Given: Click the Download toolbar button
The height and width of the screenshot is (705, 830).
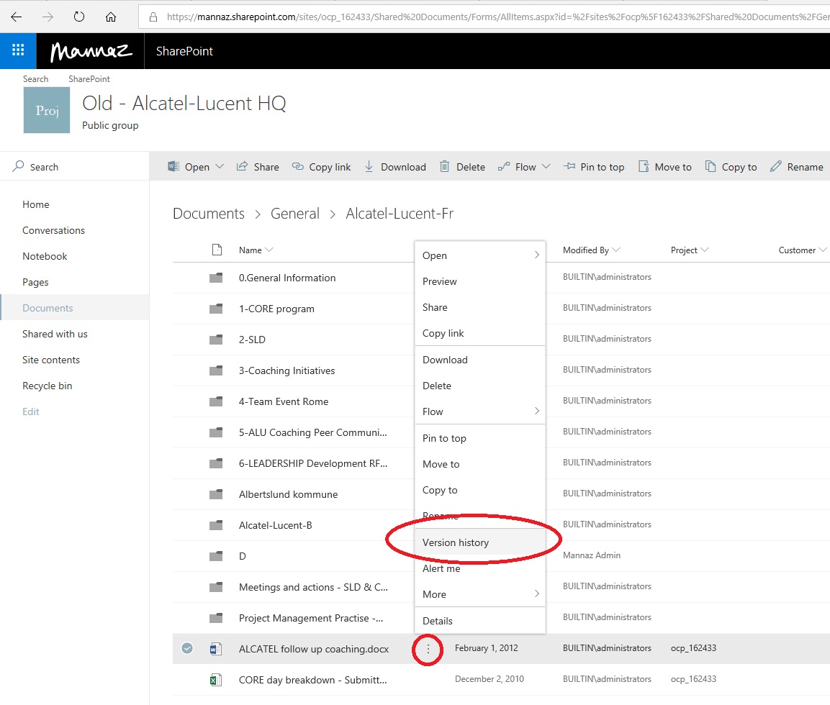Looking at the screenshot, I should coord(395,167).
